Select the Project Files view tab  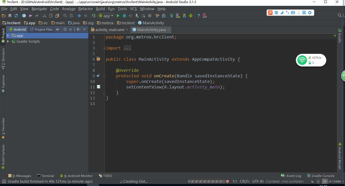[x=41, y=29]
